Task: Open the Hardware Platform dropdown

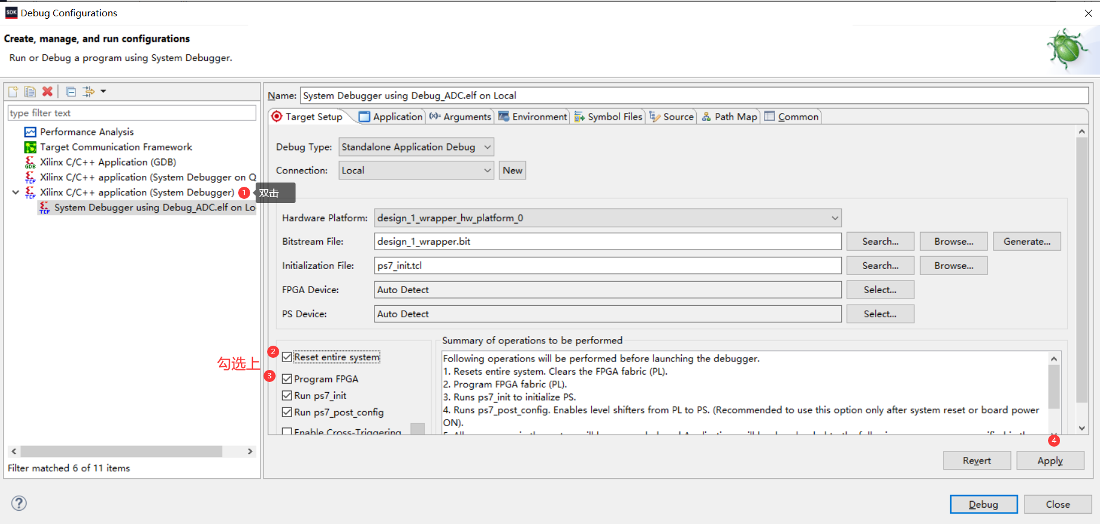Action: 607,218
